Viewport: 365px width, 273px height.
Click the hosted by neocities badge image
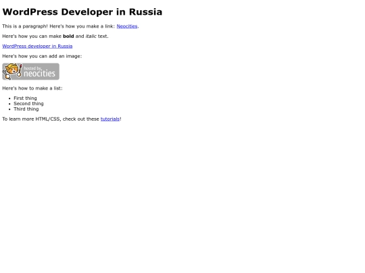click(x=30, y=71)
